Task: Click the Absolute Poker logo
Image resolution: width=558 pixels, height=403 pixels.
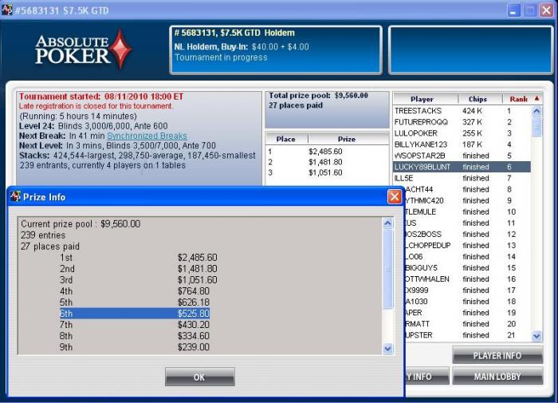Action: pyautogui.click(x=83, y=49)
